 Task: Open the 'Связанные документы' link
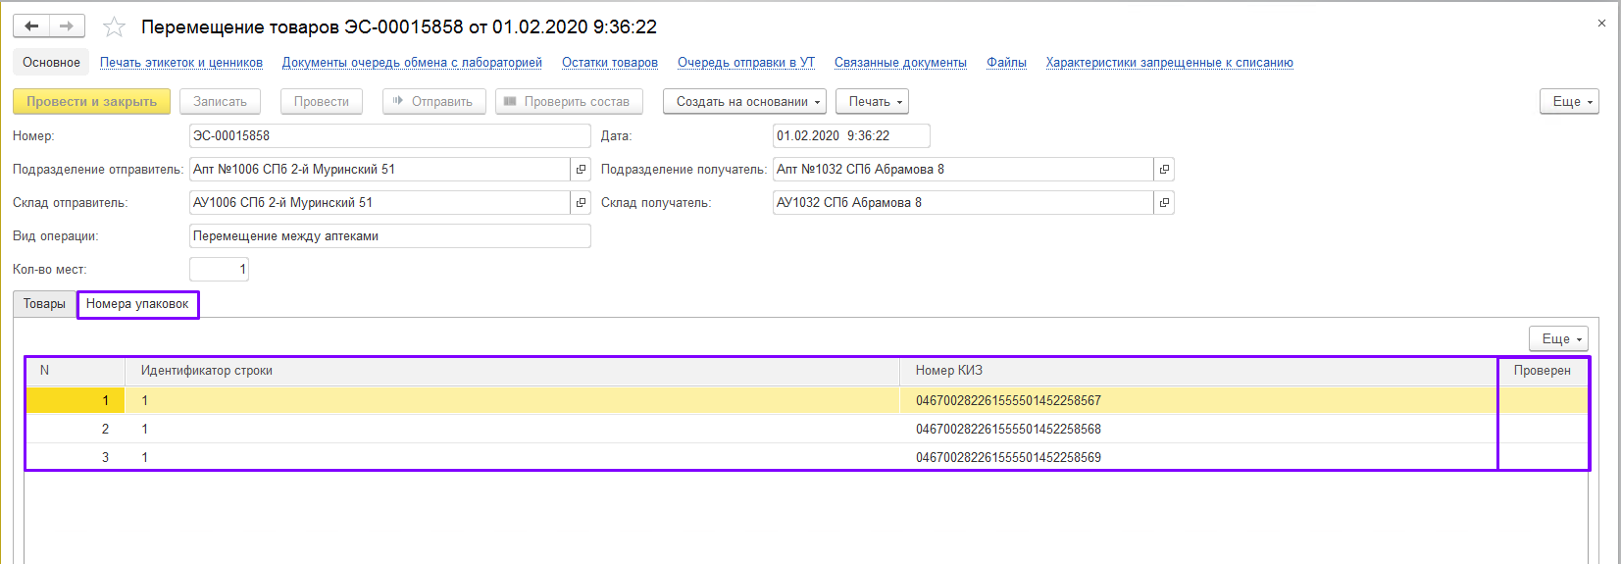tap(900, 63)
